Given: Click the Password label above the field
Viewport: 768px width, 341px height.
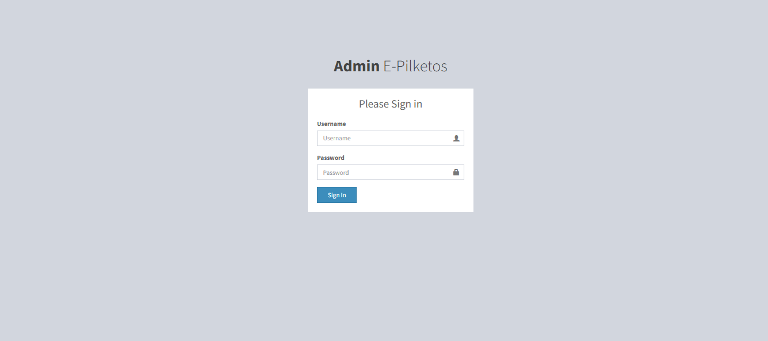Looking at the screenshot, I should [x=331, y=158].
